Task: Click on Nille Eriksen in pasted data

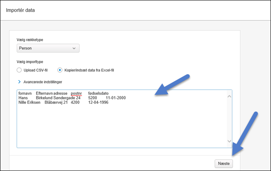Action: [29, 103]
